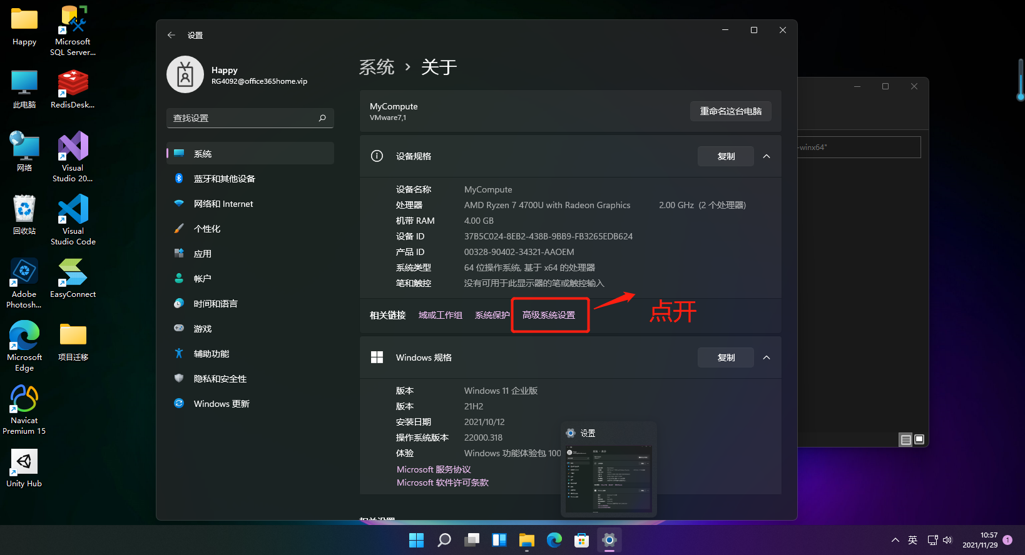Open the 高级系统设置 link
Viewport: 1025px width, 555px height.
click(549, 315)
